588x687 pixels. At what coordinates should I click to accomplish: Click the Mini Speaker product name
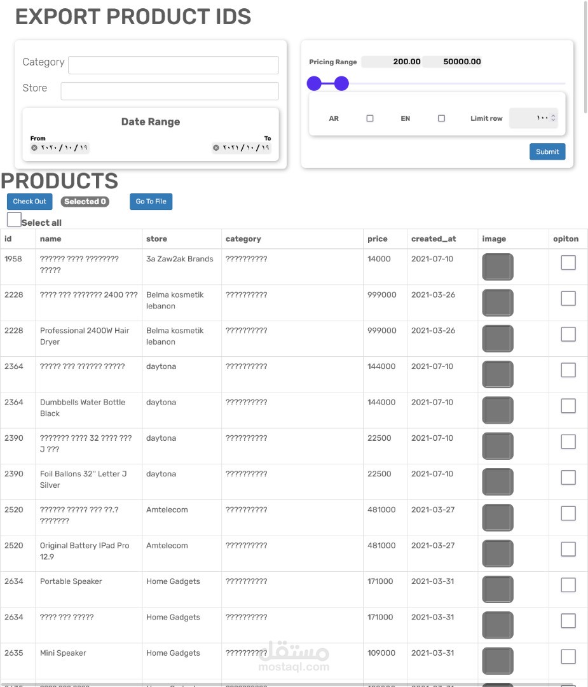tap(63, 653)
